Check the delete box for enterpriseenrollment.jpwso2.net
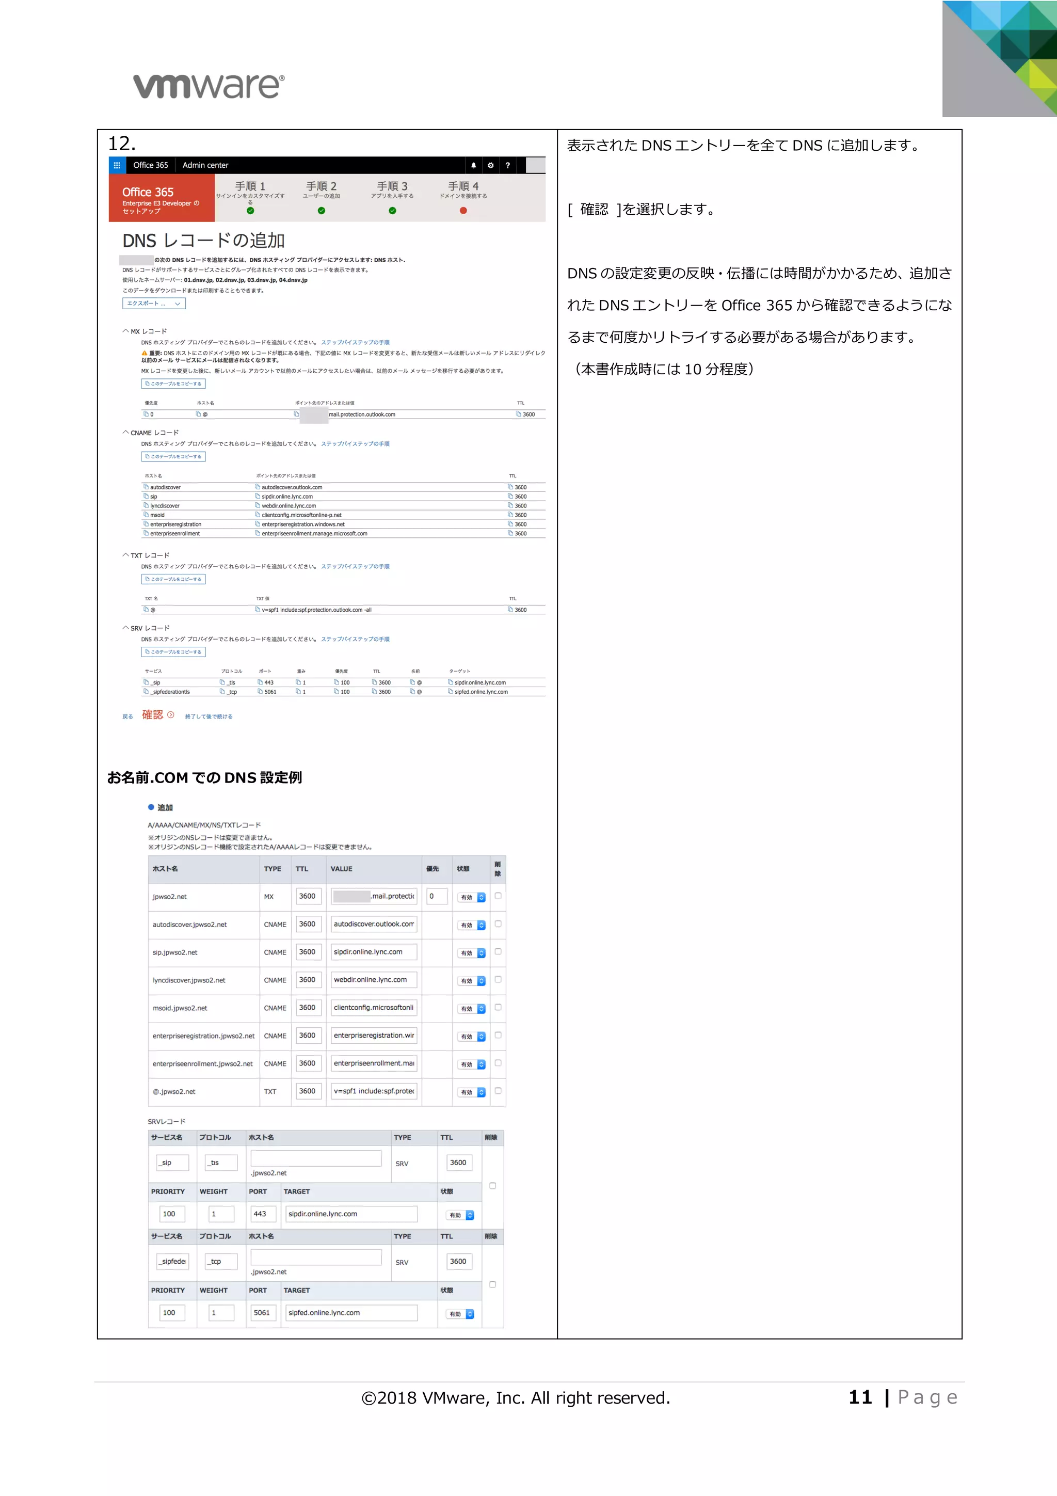The height and width of the screenshot is (1496, 1057). coord(498,1063)
